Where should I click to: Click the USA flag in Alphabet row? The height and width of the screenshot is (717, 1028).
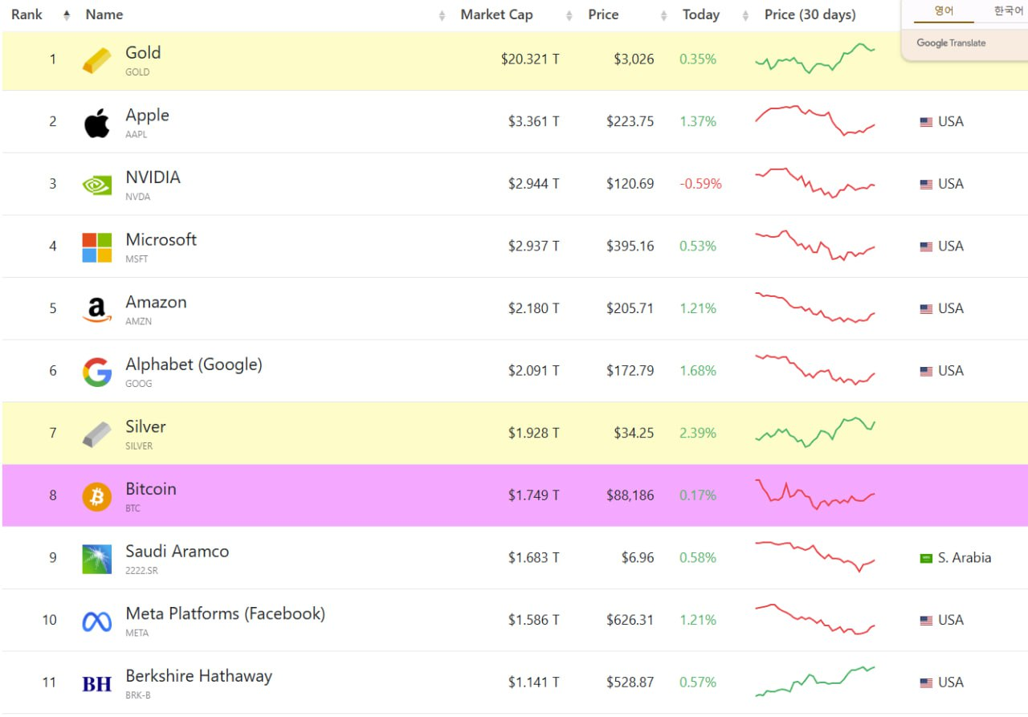926,371
